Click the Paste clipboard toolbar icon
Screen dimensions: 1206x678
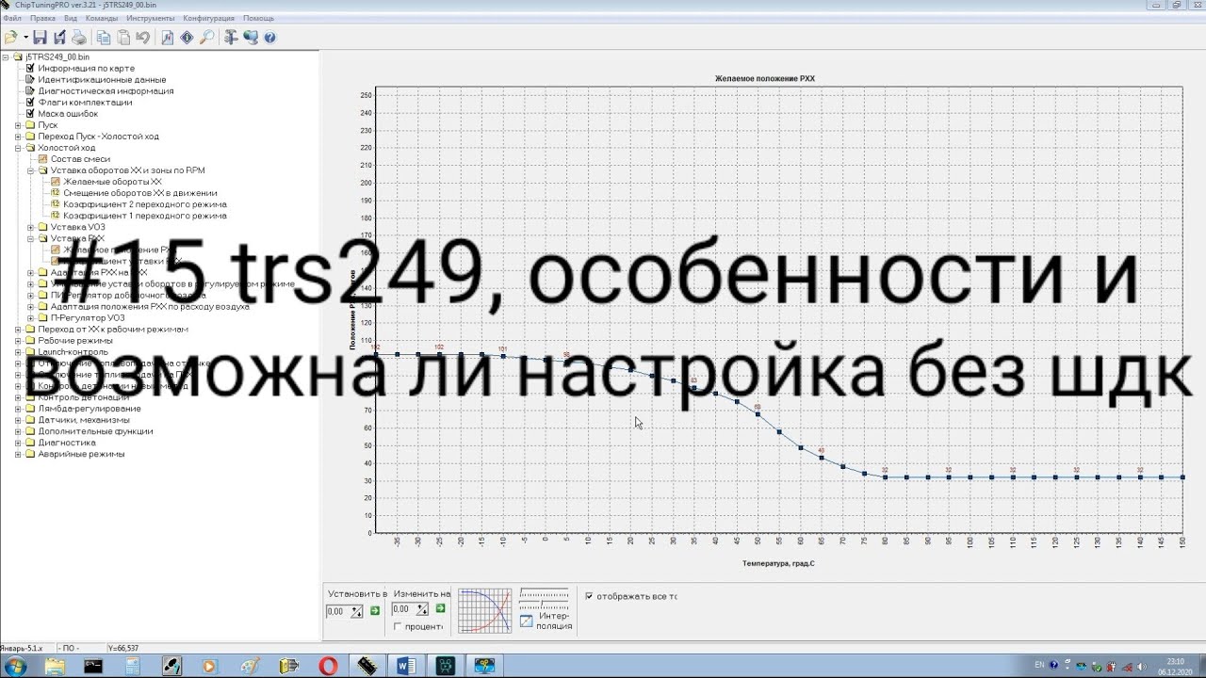tap(123, 38)
